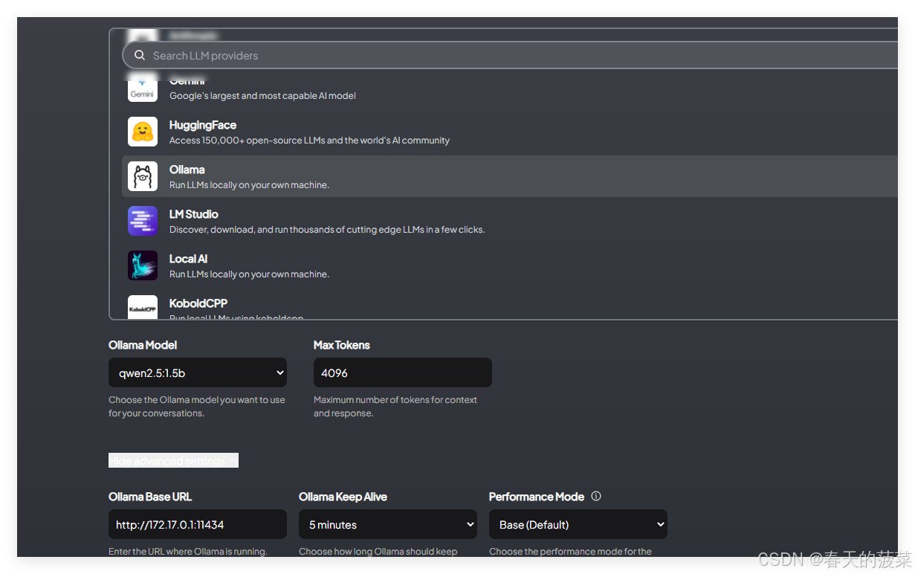
Task: Click "Choose the Ollama model you want" help text
Action: [197, 407]
